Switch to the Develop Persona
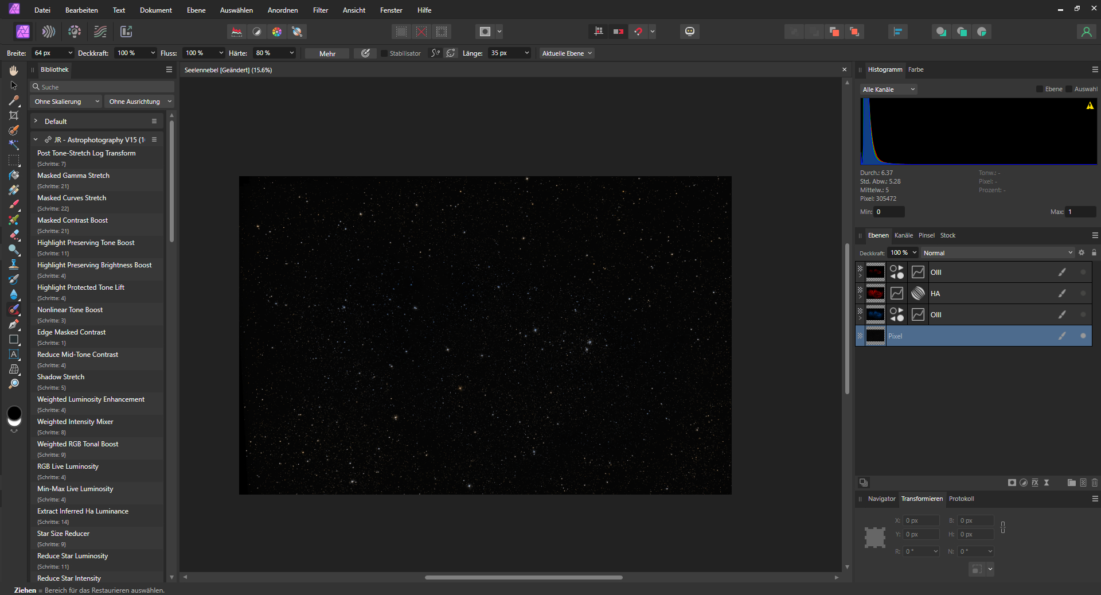 [75, 32]
